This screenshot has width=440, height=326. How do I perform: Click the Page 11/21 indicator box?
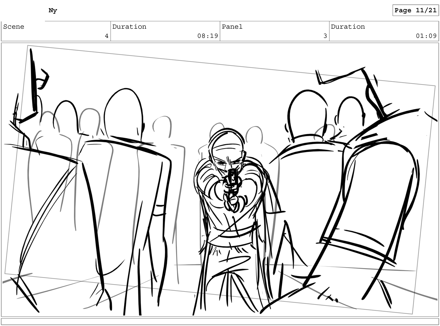click(x=415, y=10)
